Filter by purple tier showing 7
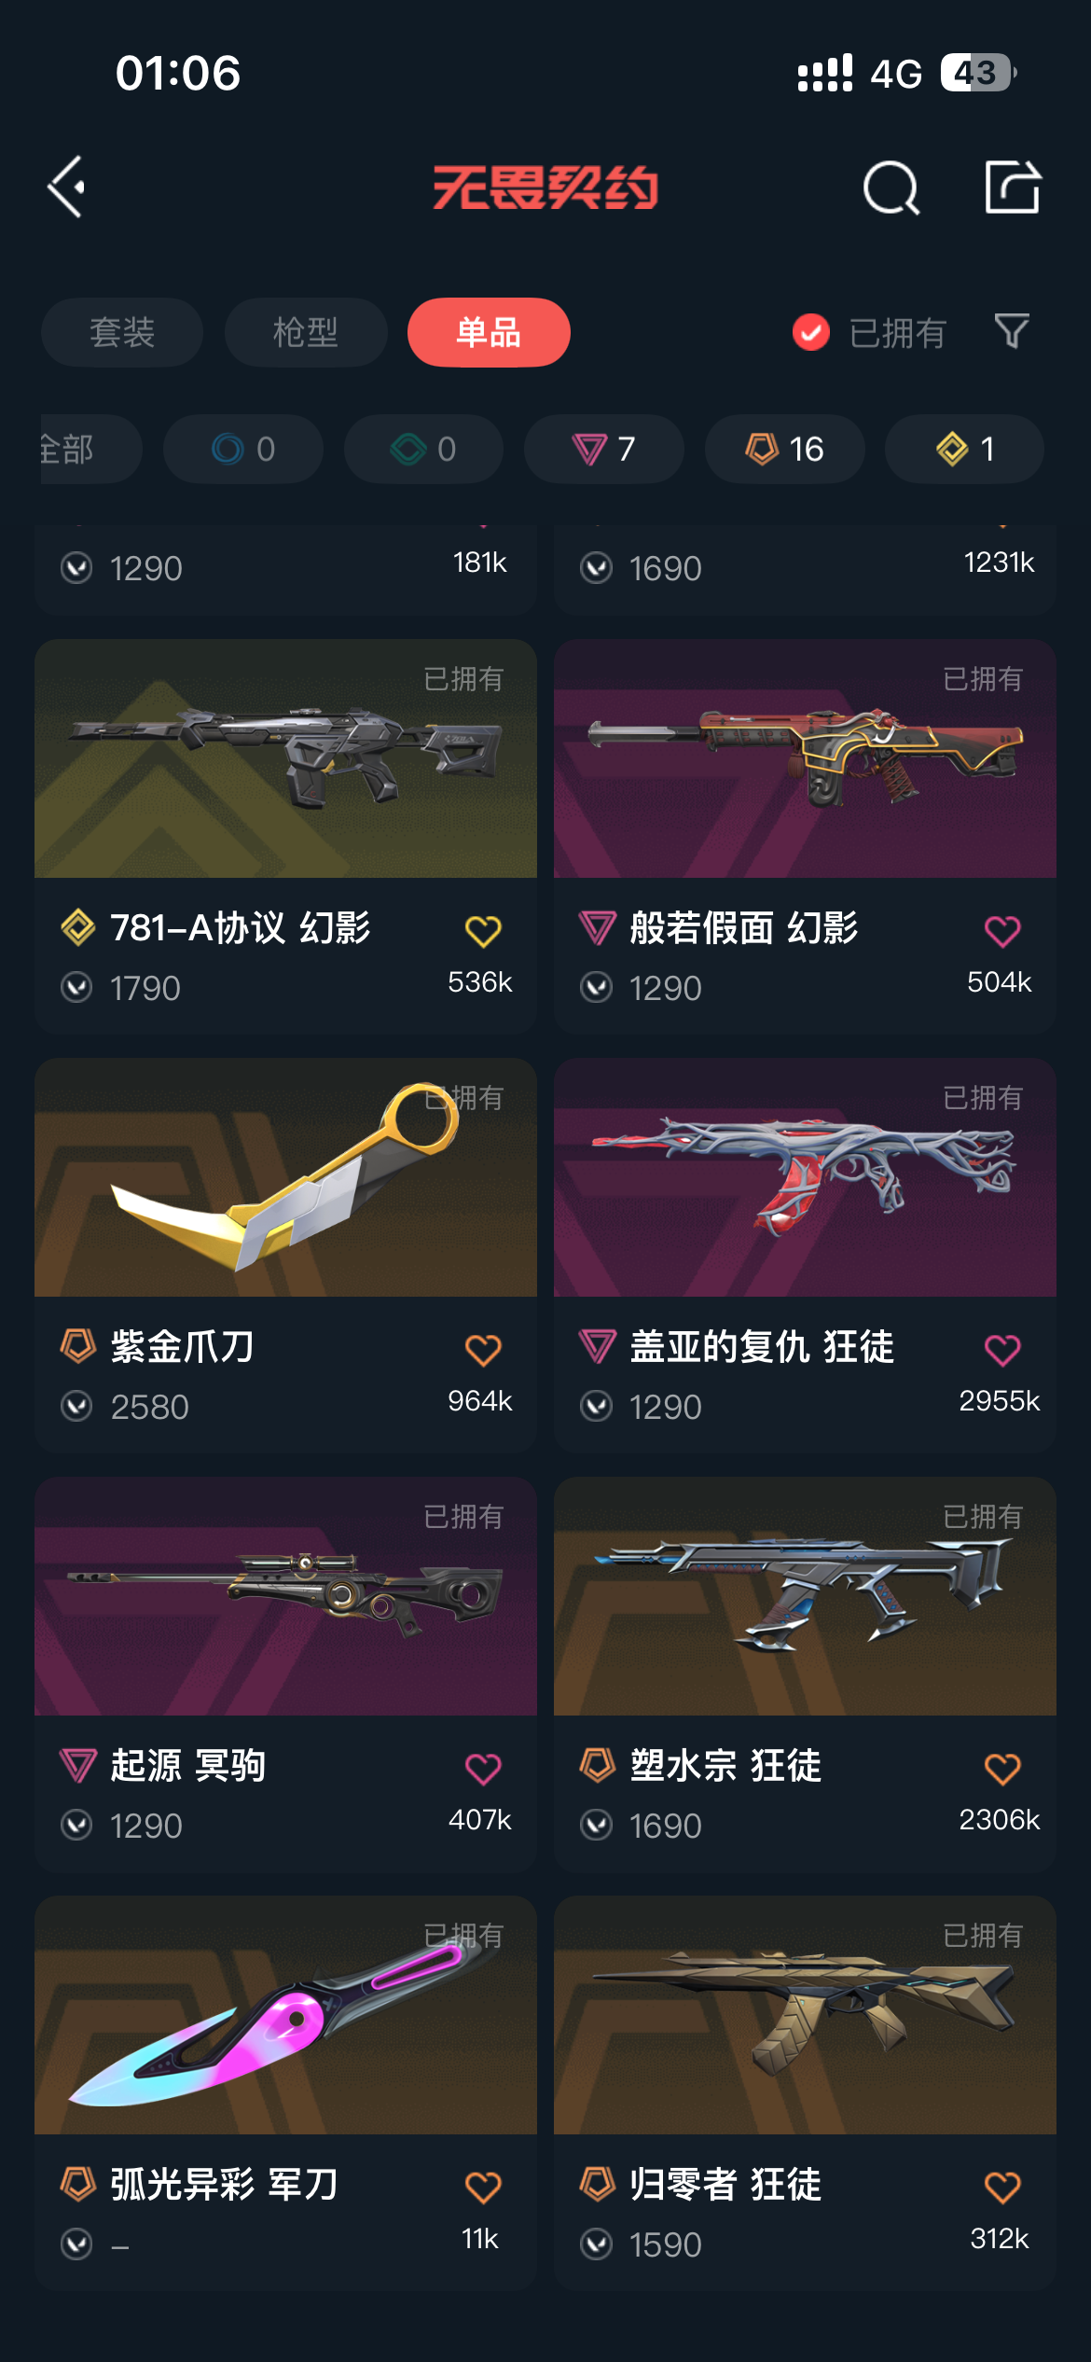1091x2362 pixels. coord(604,449)
